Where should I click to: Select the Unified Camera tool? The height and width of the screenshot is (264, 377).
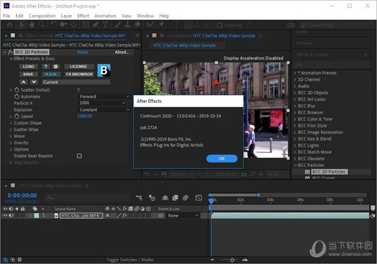(63, 24)
